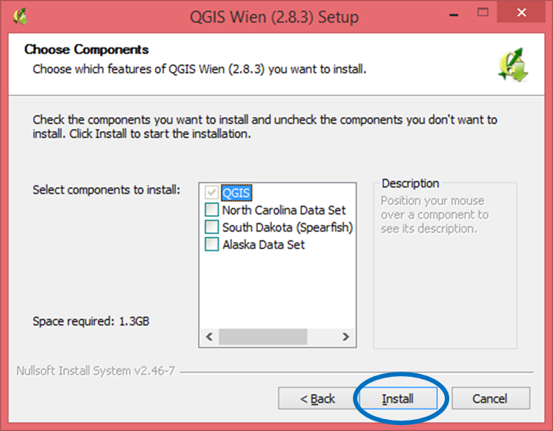
Task: Enable the South Dakota (Spearfish) checkbox
Action: pyautogui.click(x=212, y=228)
